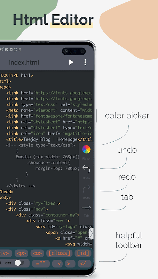Insert [id] attribute from toolbar
This screenshot has height=279, width=158.
coord(83,253)
